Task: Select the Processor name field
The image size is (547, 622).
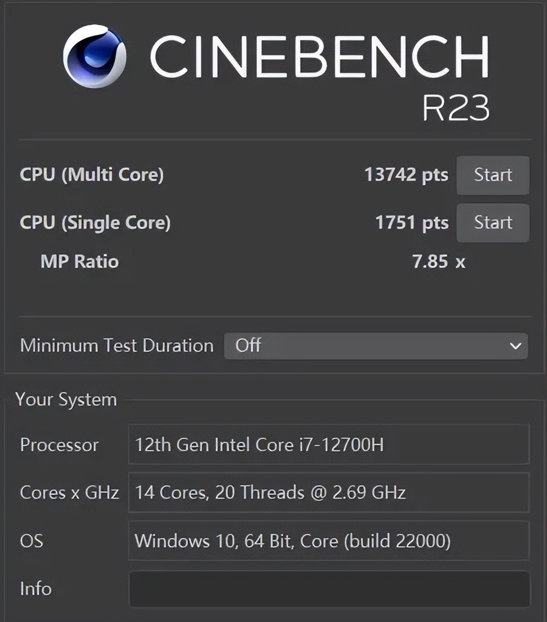Action: [329, 445]
